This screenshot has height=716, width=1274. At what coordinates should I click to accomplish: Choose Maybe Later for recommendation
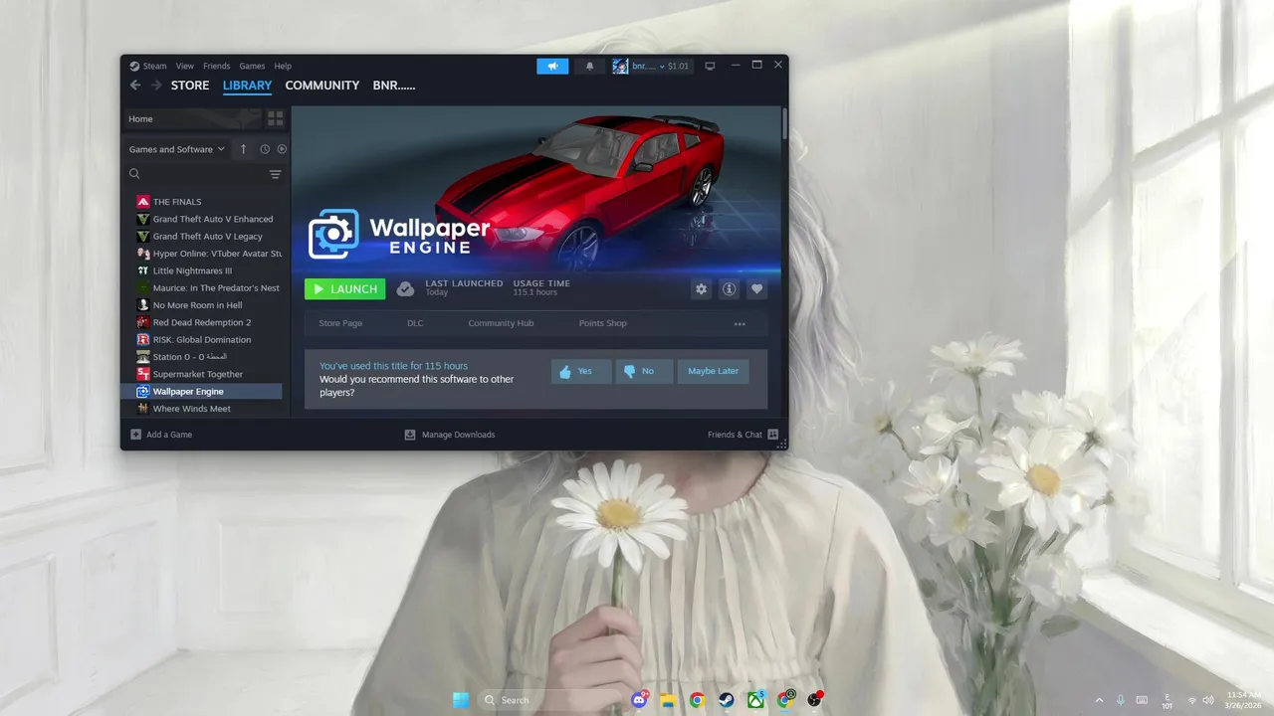(714, 371)
